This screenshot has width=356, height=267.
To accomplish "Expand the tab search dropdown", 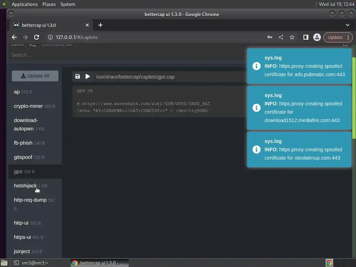I will coord(347,25).
